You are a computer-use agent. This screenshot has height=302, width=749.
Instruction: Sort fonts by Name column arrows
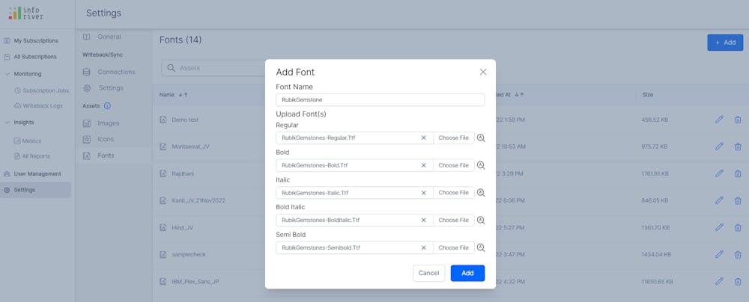(184, 95)
